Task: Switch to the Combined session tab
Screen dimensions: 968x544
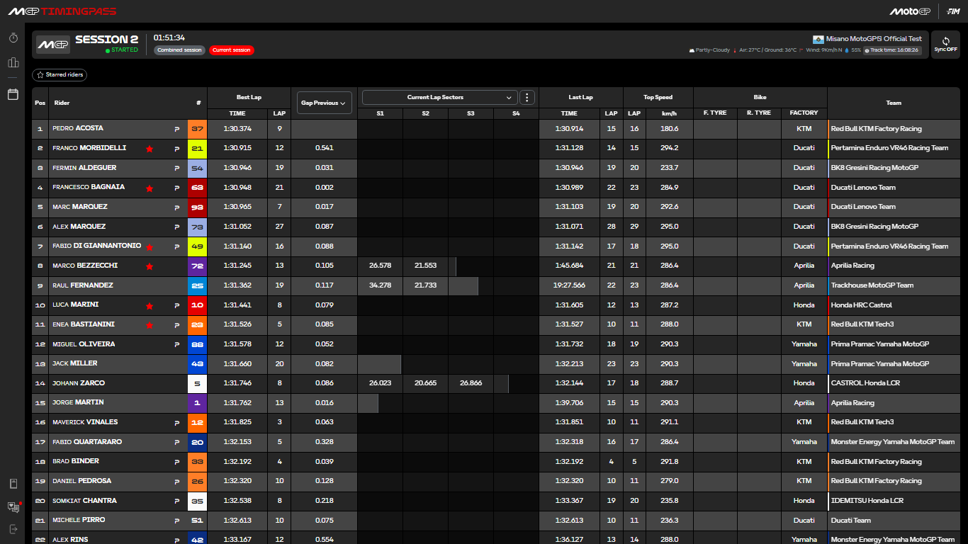Action: (x=179, y=50)
